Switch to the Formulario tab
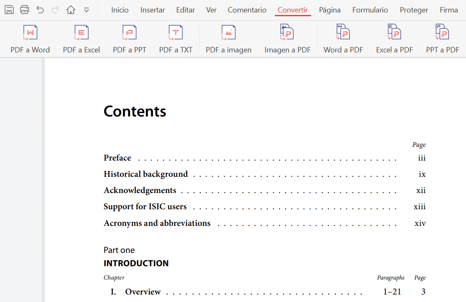Screen dimensions: 466x302 point(370,10)
